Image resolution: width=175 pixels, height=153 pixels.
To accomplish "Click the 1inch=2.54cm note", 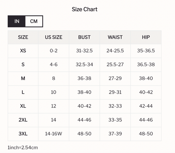I will click(23, 148).
